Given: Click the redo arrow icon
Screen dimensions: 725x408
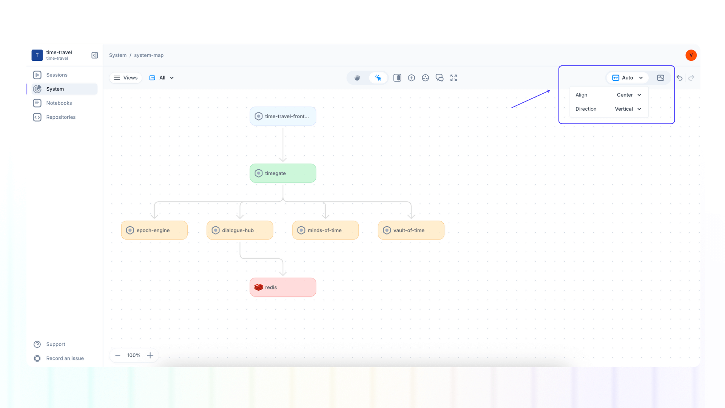Looking at the screenshot, I should click(x=691, y=78).
